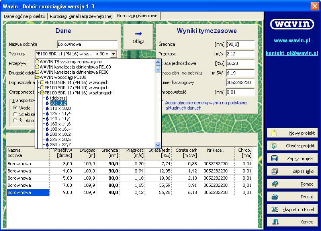321x231 pixels.
Task: Click the water drop icon of 250 x 22,7
Action: click(x=47, y=145)
